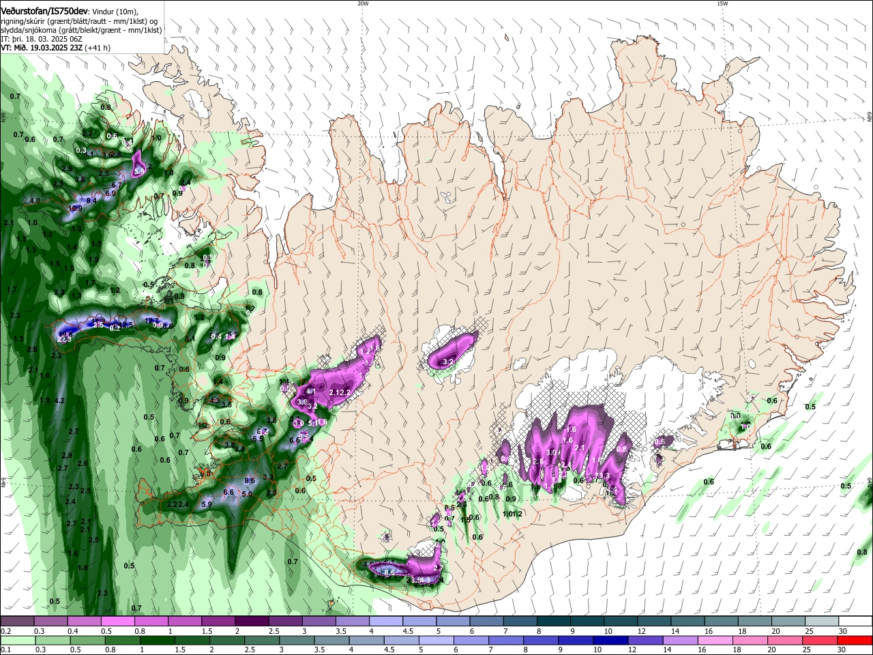873x655 pixels.
Task: Click the 1.01.2 value label
Action: coord(512,514)
